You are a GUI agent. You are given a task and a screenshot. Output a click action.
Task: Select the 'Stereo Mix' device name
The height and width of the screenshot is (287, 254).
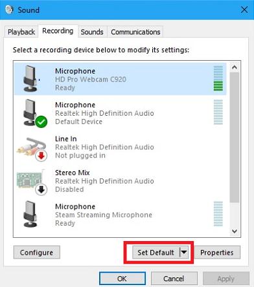[73, 173]
